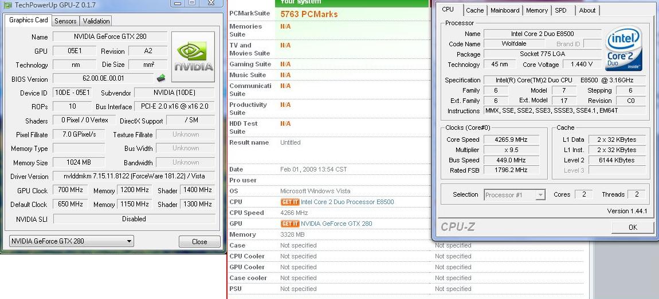Click the Specification field E8500 @ 3.16GHz

pyautogui.click(x=564, y=80)
